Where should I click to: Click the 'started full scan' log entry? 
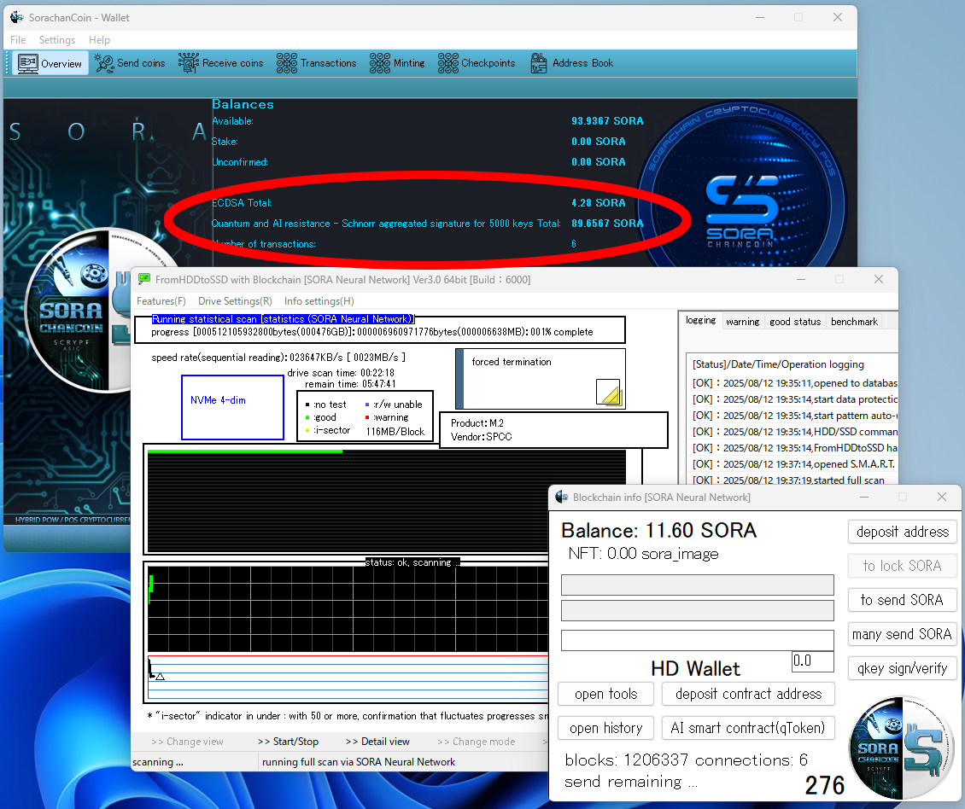pyautogui.click(x=789, y=480)
